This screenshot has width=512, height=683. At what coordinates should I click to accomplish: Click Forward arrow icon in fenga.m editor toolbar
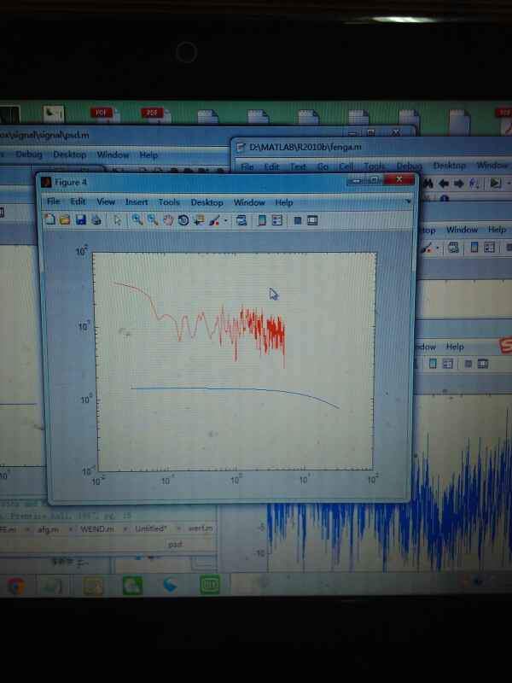point(458,184)
